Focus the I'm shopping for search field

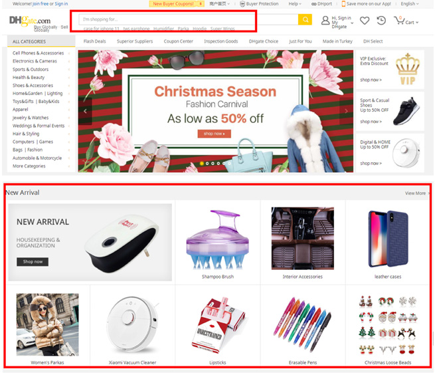(189, 19)
